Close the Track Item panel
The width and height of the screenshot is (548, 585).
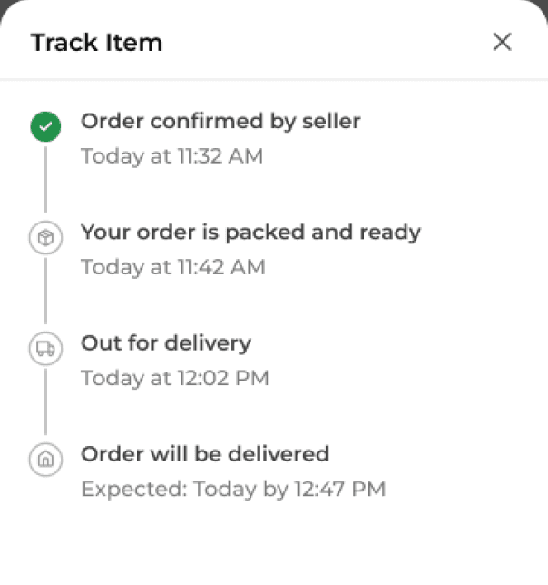click(x=502, y=42)
